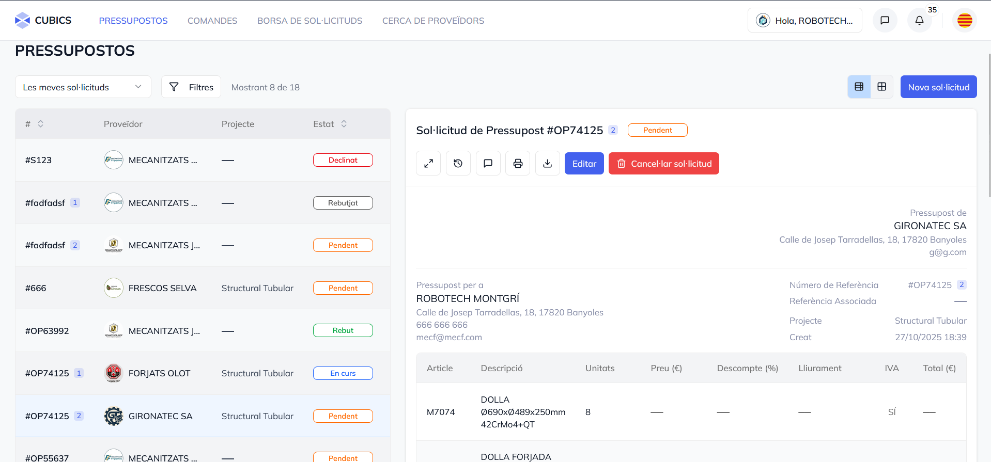
Task: Open the notifications bell
Action: (x=919, y=21)
